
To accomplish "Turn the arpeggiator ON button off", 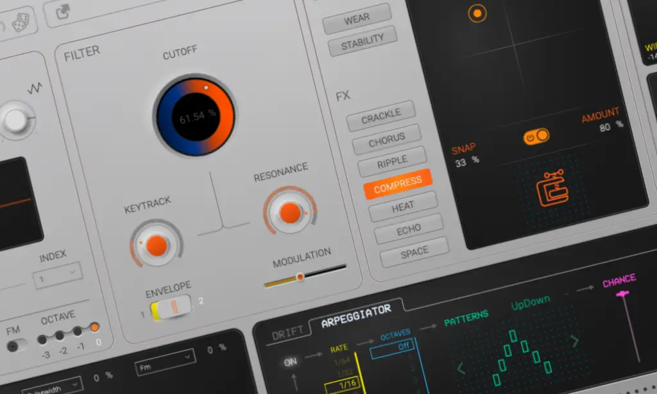I will point(290,362).
